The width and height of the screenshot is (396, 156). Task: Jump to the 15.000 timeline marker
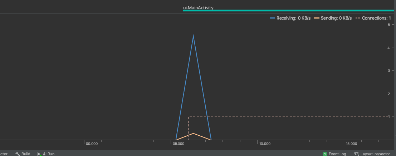pos(351,144)
